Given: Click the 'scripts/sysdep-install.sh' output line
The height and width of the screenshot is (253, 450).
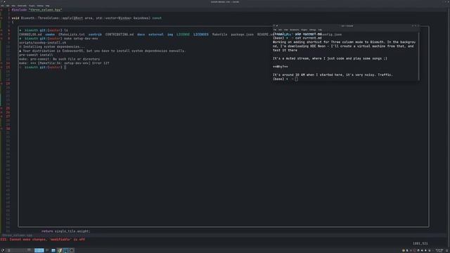Looking at the screenshot, I should pyautogui.click(x=43, y=42).
